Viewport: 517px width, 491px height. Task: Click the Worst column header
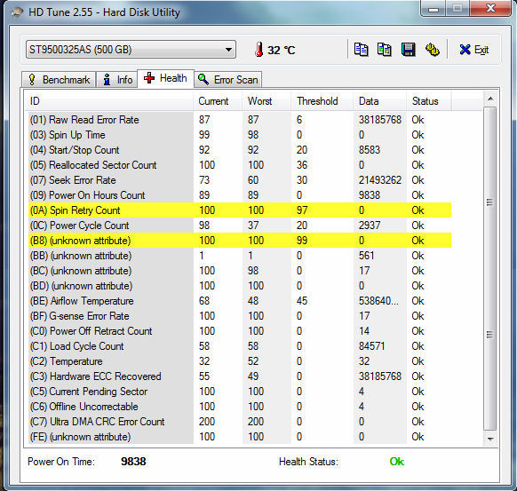[x=266, y=101]
